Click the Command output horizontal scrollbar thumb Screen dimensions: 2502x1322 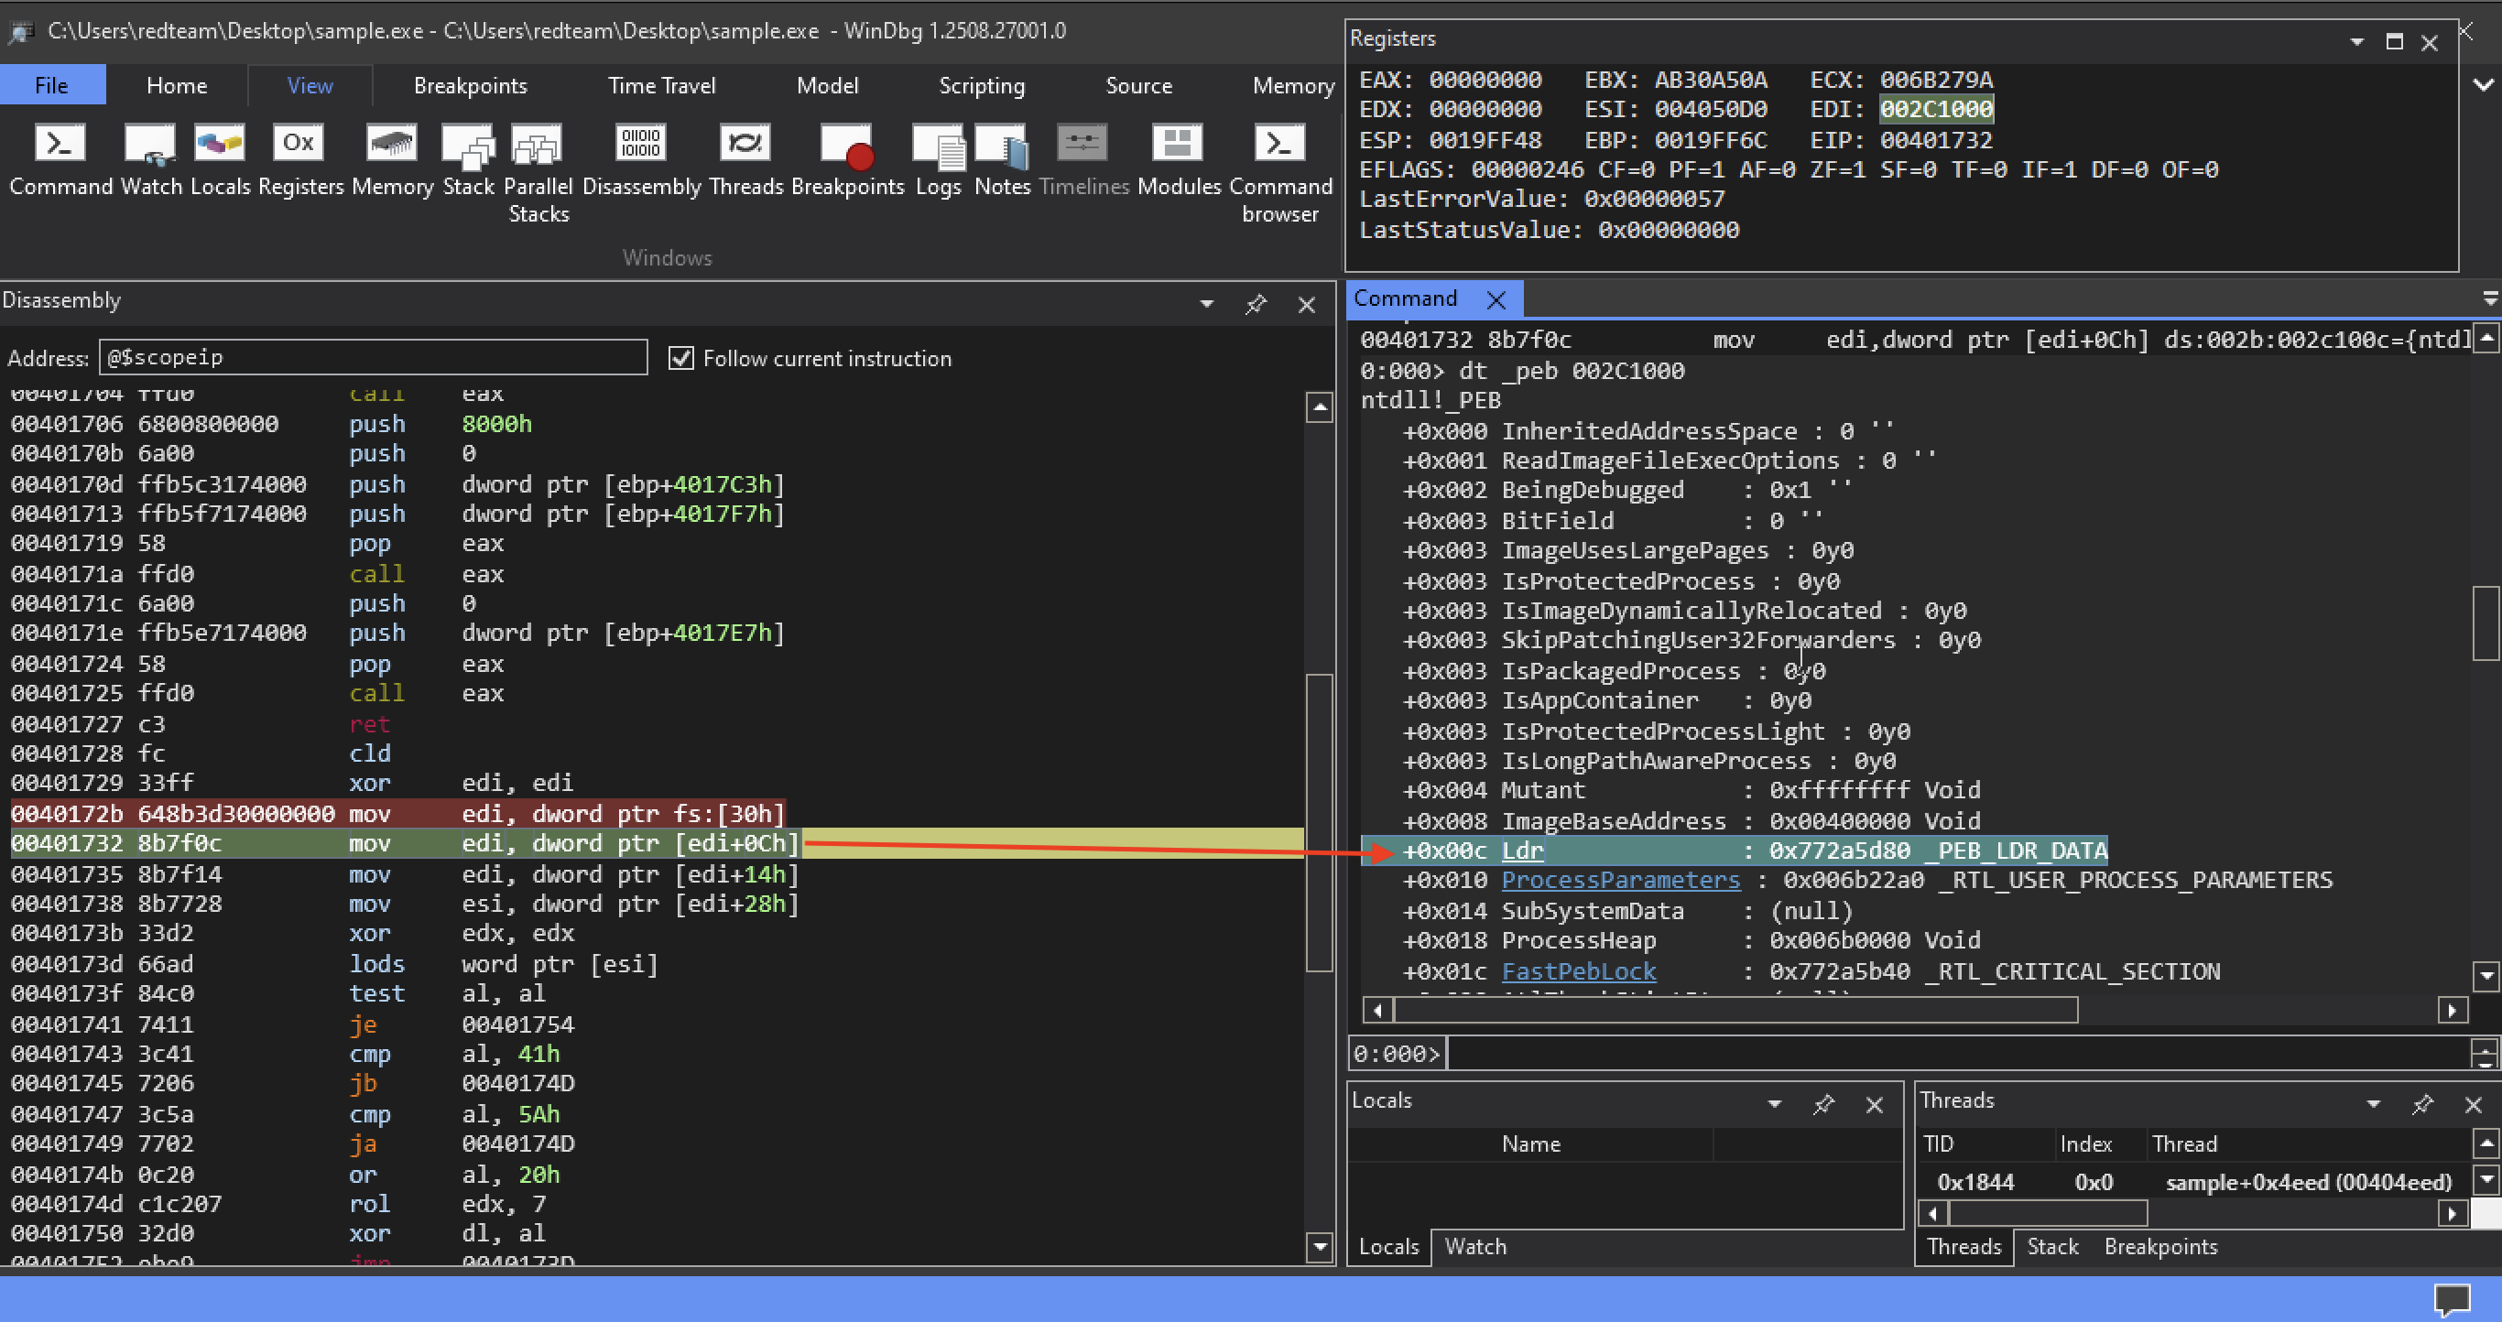1735,1011
